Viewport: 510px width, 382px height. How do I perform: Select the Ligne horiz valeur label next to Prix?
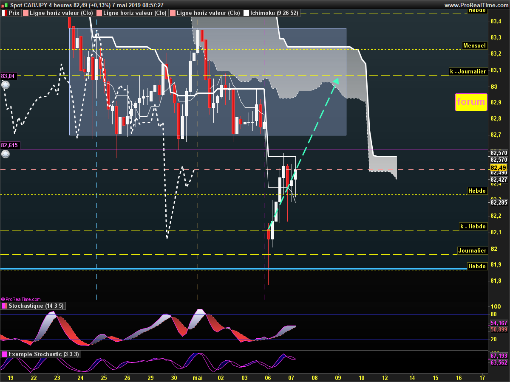(62, 13)
